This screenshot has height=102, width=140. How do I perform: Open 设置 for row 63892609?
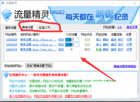[129, 44]
